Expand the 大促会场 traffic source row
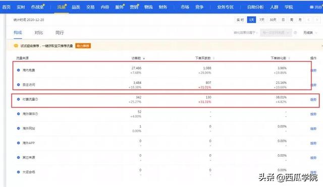 click(x=18, y=172)
